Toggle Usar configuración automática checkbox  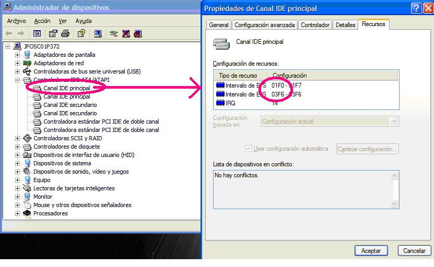(248, 149)
